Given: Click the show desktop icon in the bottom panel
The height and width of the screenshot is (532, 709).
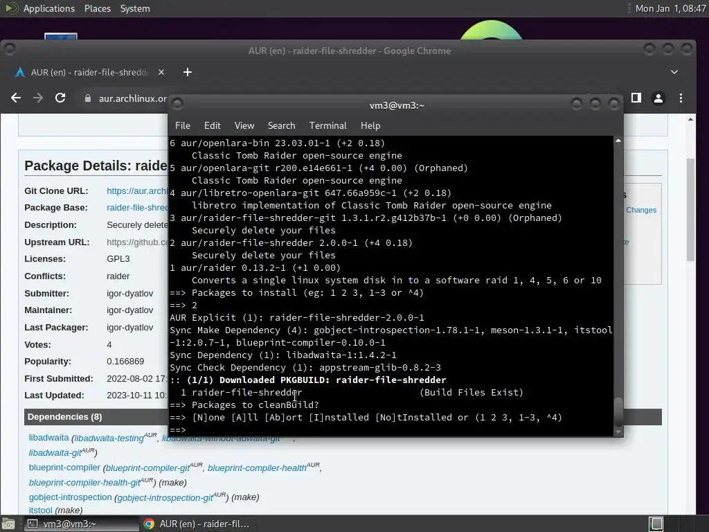Looking at the screenshot, I should click(8, 524).
